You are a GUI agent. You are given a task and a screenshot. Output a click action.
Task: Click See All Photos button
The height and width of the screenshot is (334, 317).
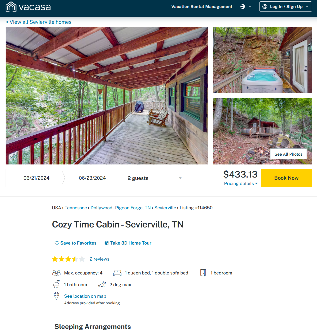click(x=288, y=154)
